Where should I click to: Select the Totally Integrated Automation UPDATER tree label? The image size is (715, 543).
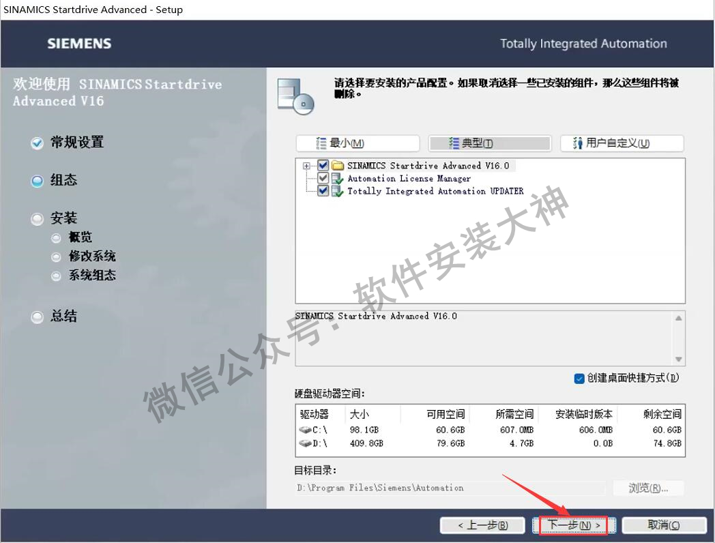tap(435, 192)
